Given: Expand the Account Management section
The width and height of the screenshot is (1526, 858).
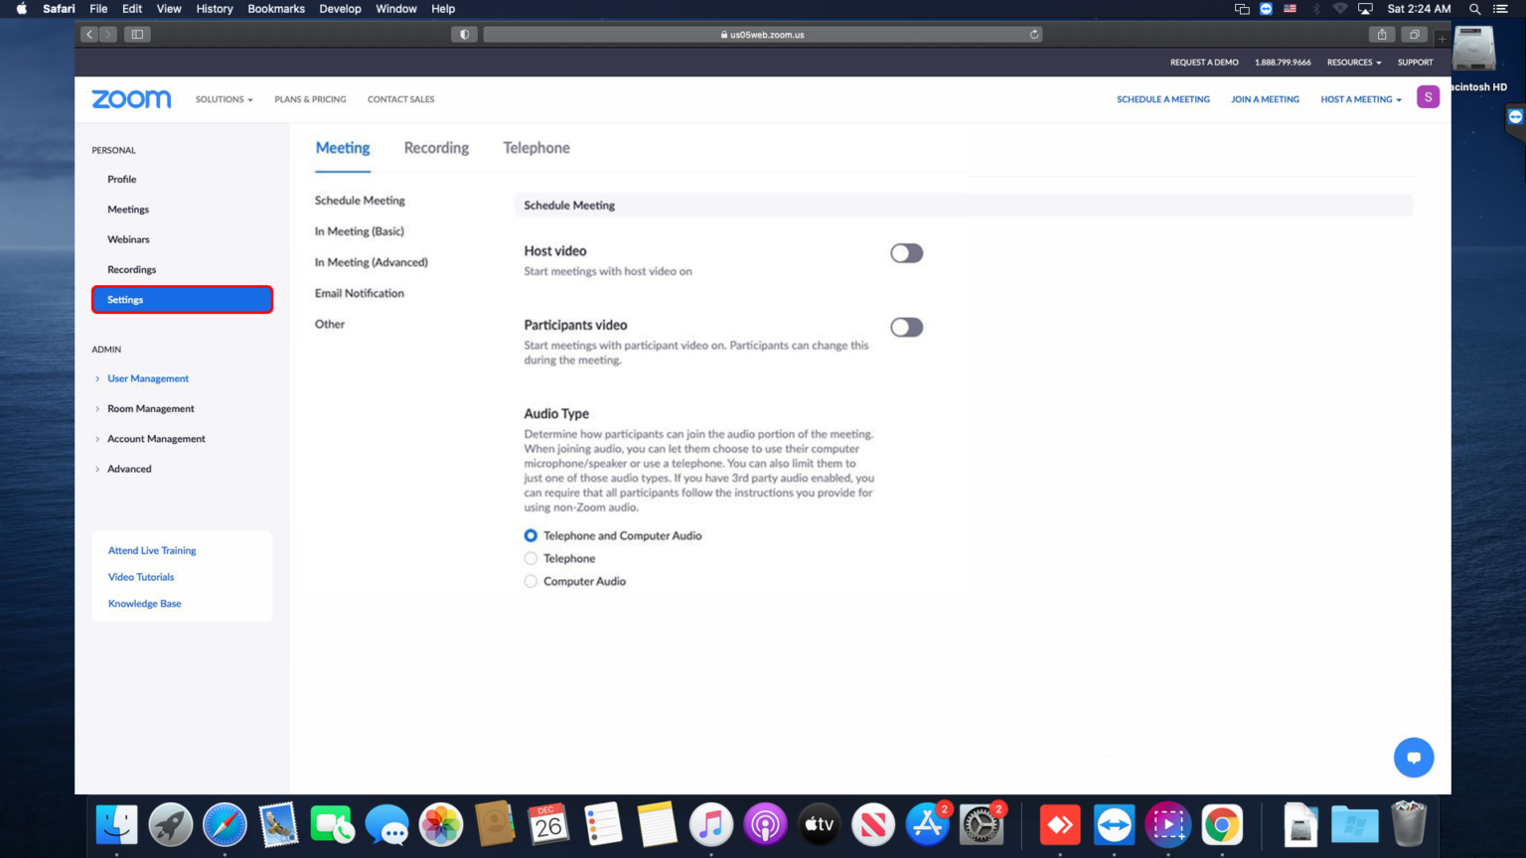Looking at the screenshot, I should [x=156, y=438].
